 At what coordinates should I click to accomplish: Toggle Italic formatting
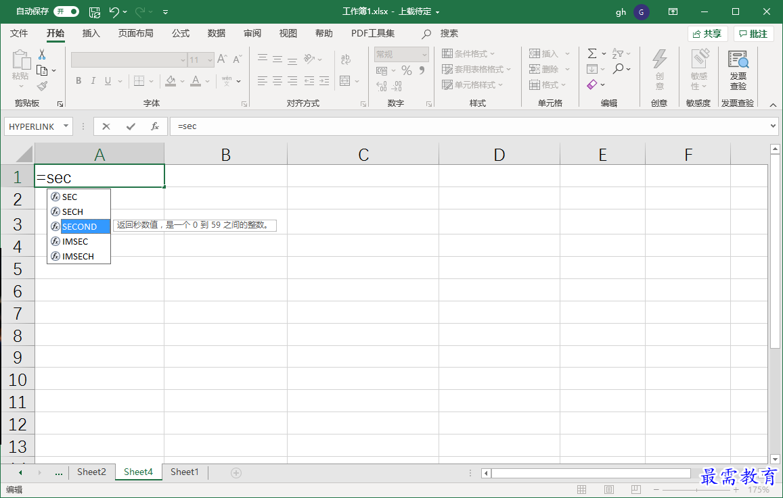click(93, 81)
